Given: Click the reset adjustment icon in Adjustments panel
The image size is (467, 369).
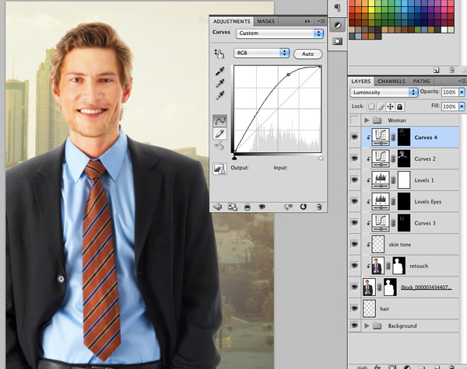Looking at the screenshot, I should [303, 207].
